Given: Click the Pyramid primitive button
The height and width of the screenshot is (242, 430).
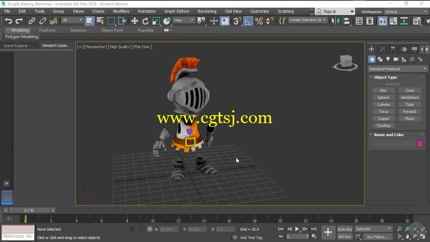Looking at the screenshot, I should [410, 112].
